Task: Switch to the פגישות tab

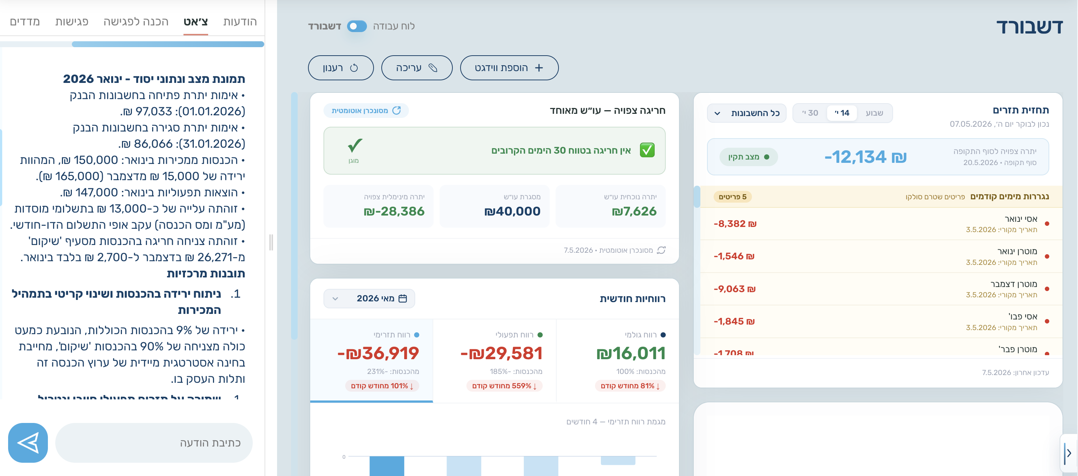Action: [x=71, y=22]
